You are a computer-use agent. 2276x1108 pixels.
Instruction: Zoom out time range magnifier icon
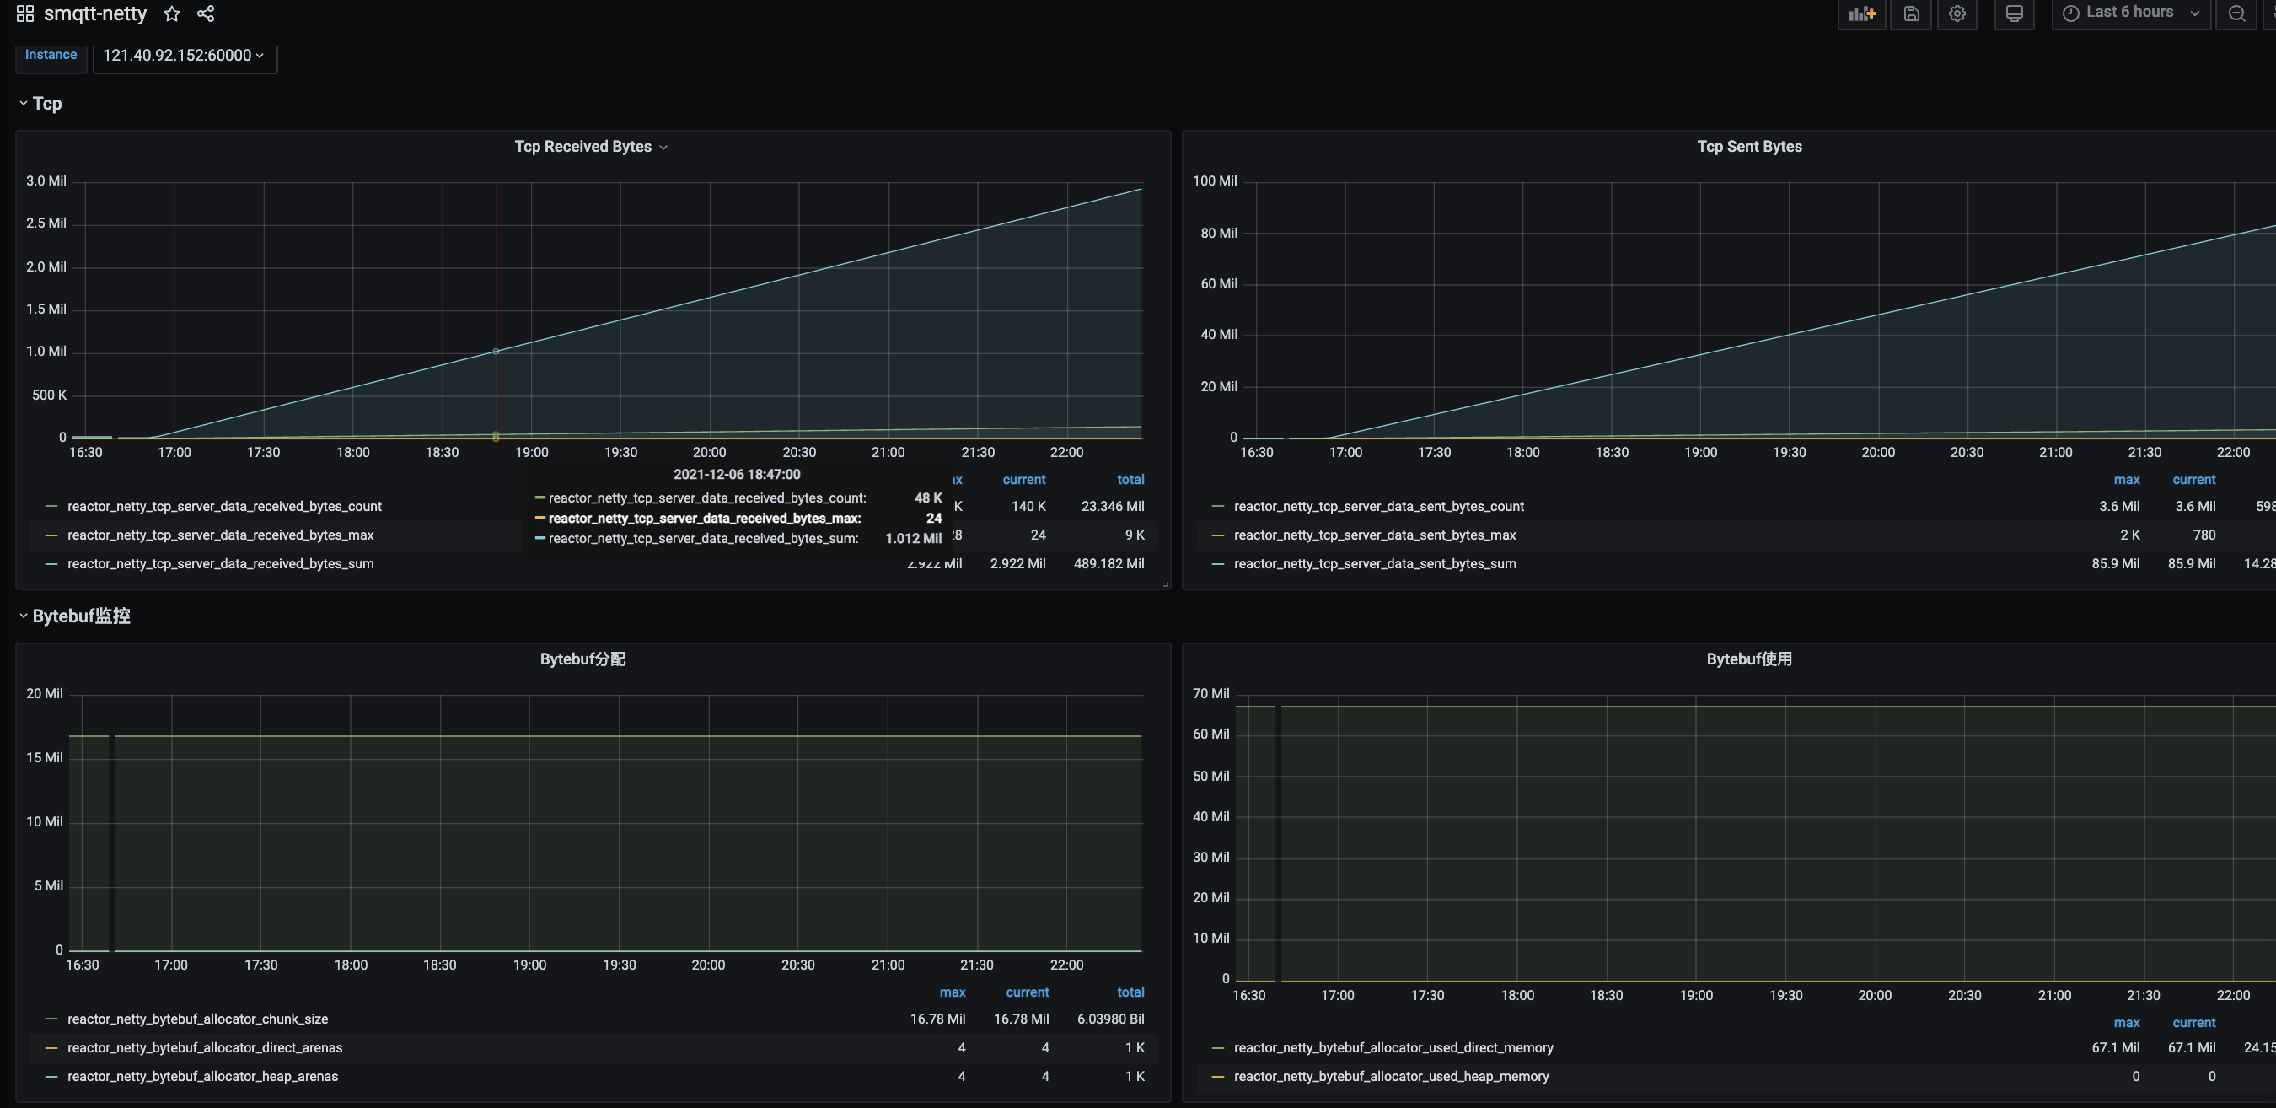pos(2236,13)
